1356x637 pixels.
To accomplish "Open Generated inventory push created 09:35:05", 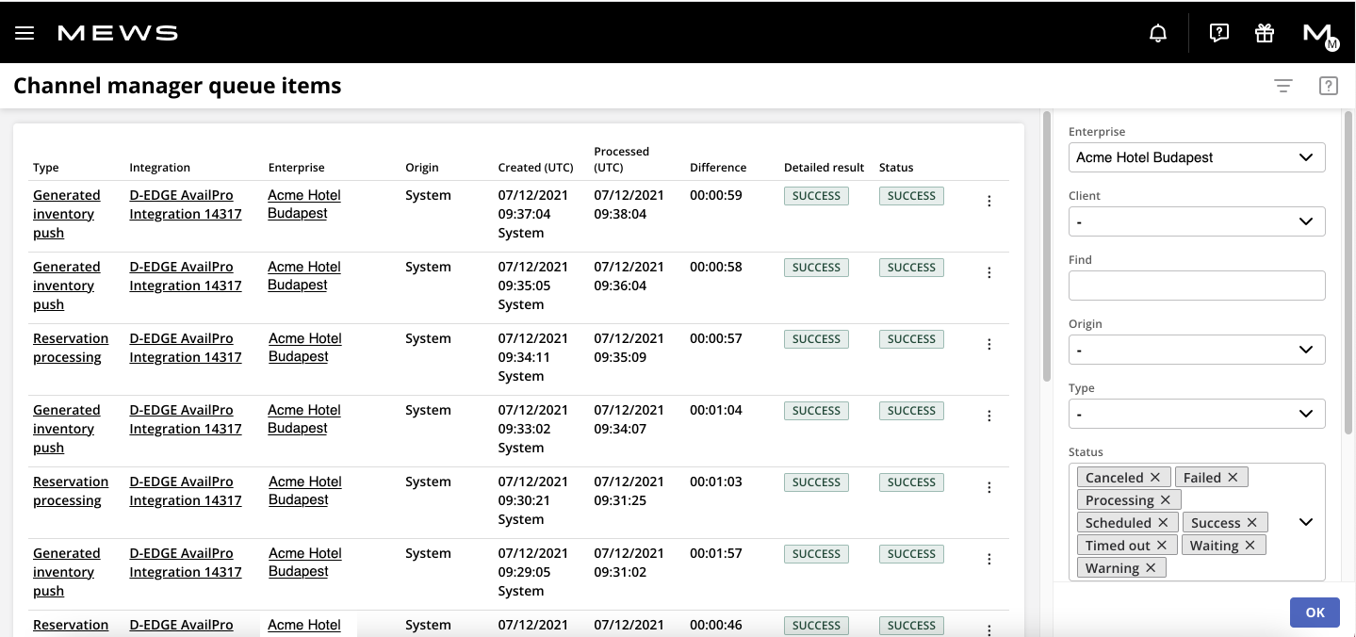I will pos(66,286).
